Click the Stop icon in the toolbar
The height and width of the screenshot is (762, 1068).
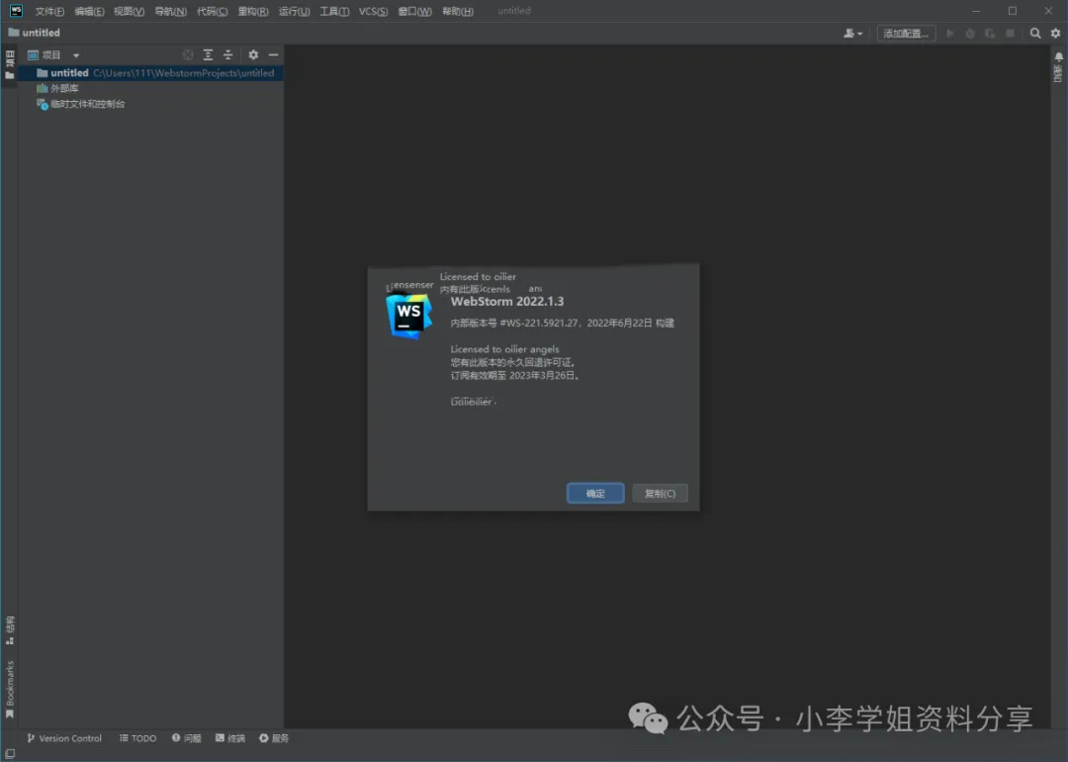pyautogui.click(x=1010, y=33)
